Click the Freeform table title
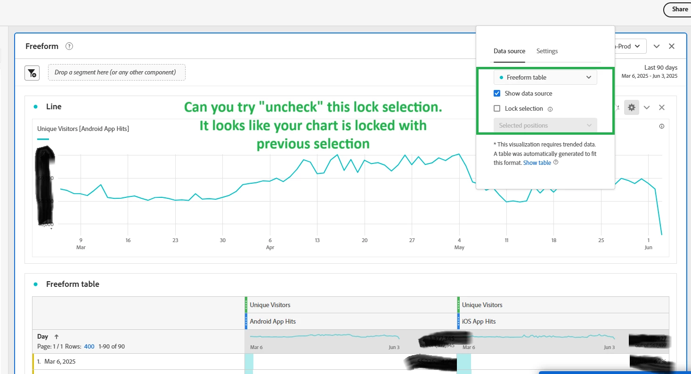691x374 pixels. coord(73,285)
